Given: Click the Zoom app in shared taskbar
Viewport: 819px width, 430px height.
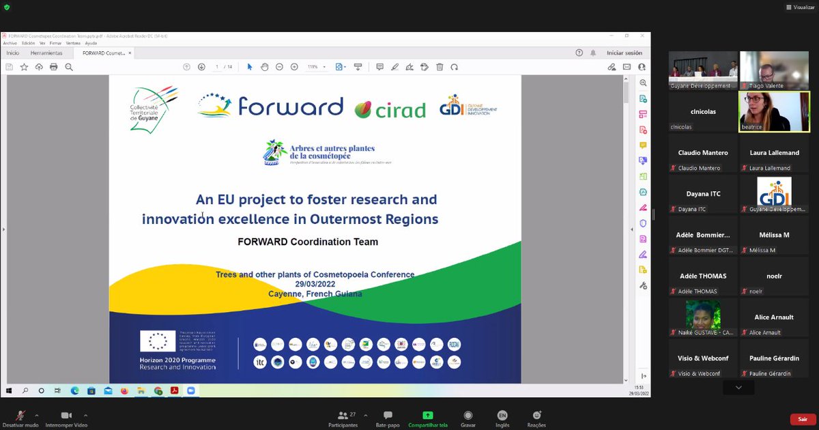Looking at the screenshot, I should click(191, 390).
